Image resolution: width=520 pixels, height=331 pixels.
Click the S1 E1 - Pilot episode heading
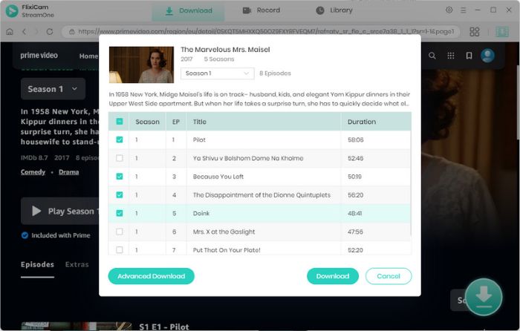[x=164, y=327]
